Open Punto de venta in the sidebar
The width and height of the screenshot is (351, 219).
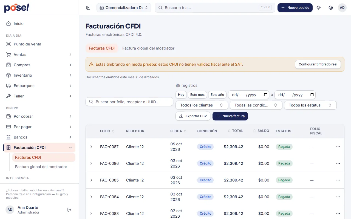click(x=39, y=44)
